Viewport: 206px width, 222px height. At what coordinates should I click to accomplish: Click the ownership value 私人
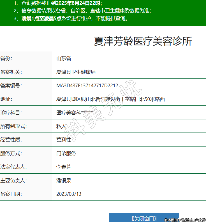[61, 126]
